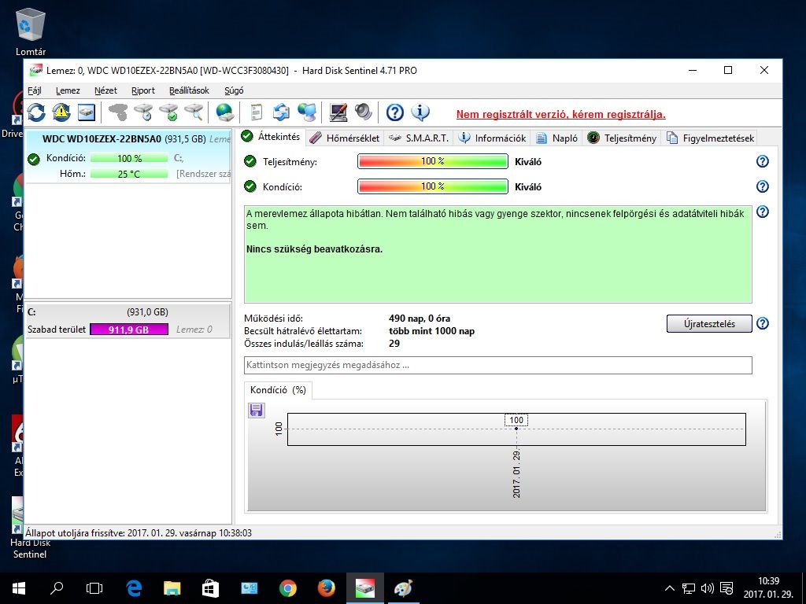
Task: Click the Kondíció 100 % gradient bar in overview
Action: click(433, 186)
